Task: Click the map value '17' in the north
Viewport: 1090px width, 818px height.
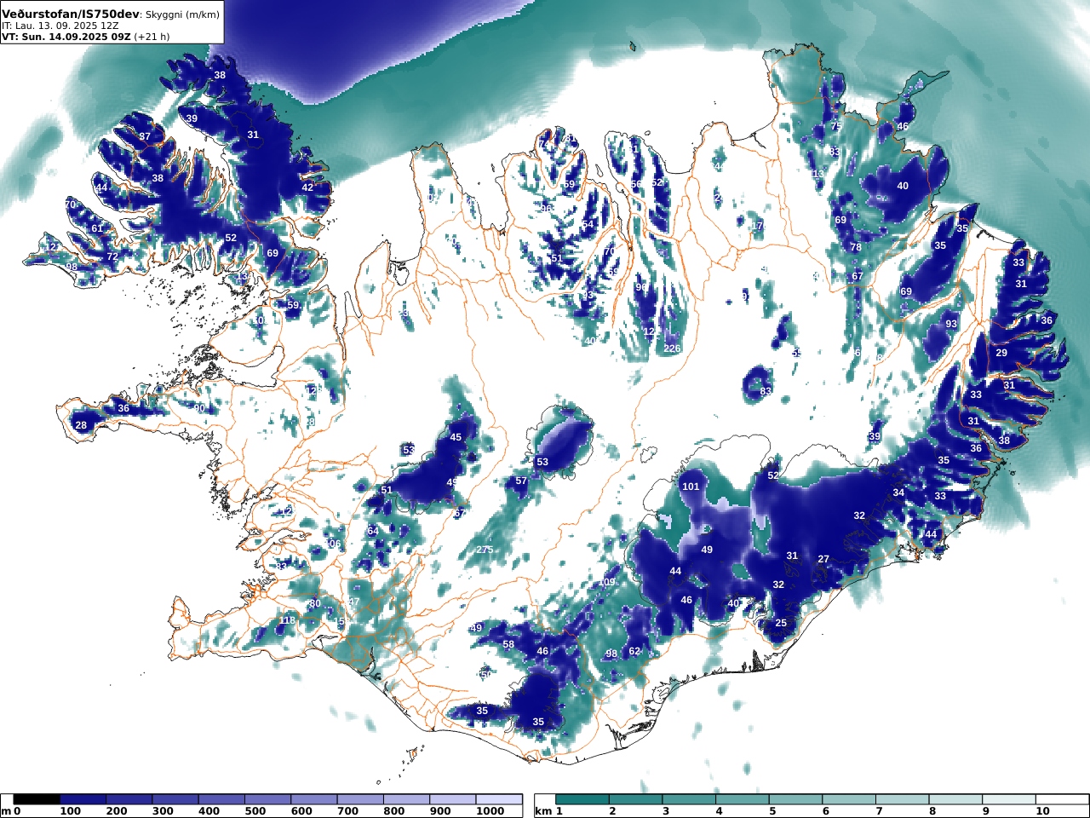Action: pyautogui.click(x=757, y=226)
